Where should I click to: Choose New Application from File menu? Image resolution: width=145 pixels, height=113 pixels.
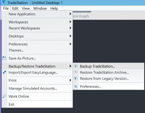point(37,14)
